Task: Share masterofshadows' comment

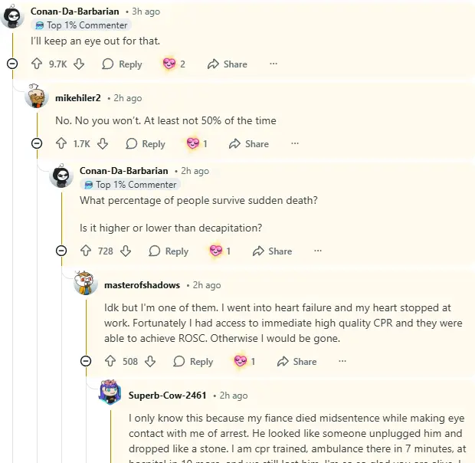Action: coord(296,362)
